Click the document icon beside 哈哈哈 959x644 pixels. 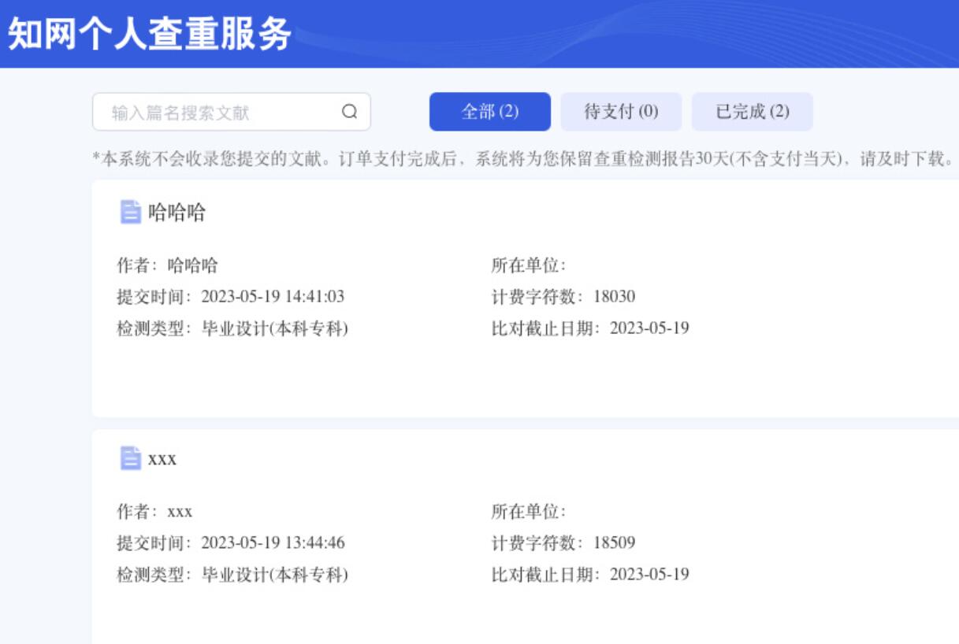(x=130, y=212)
